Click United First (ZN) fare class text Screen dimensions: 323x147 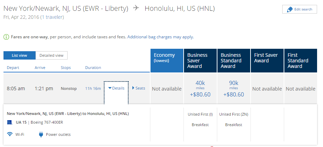click(233, 114)
